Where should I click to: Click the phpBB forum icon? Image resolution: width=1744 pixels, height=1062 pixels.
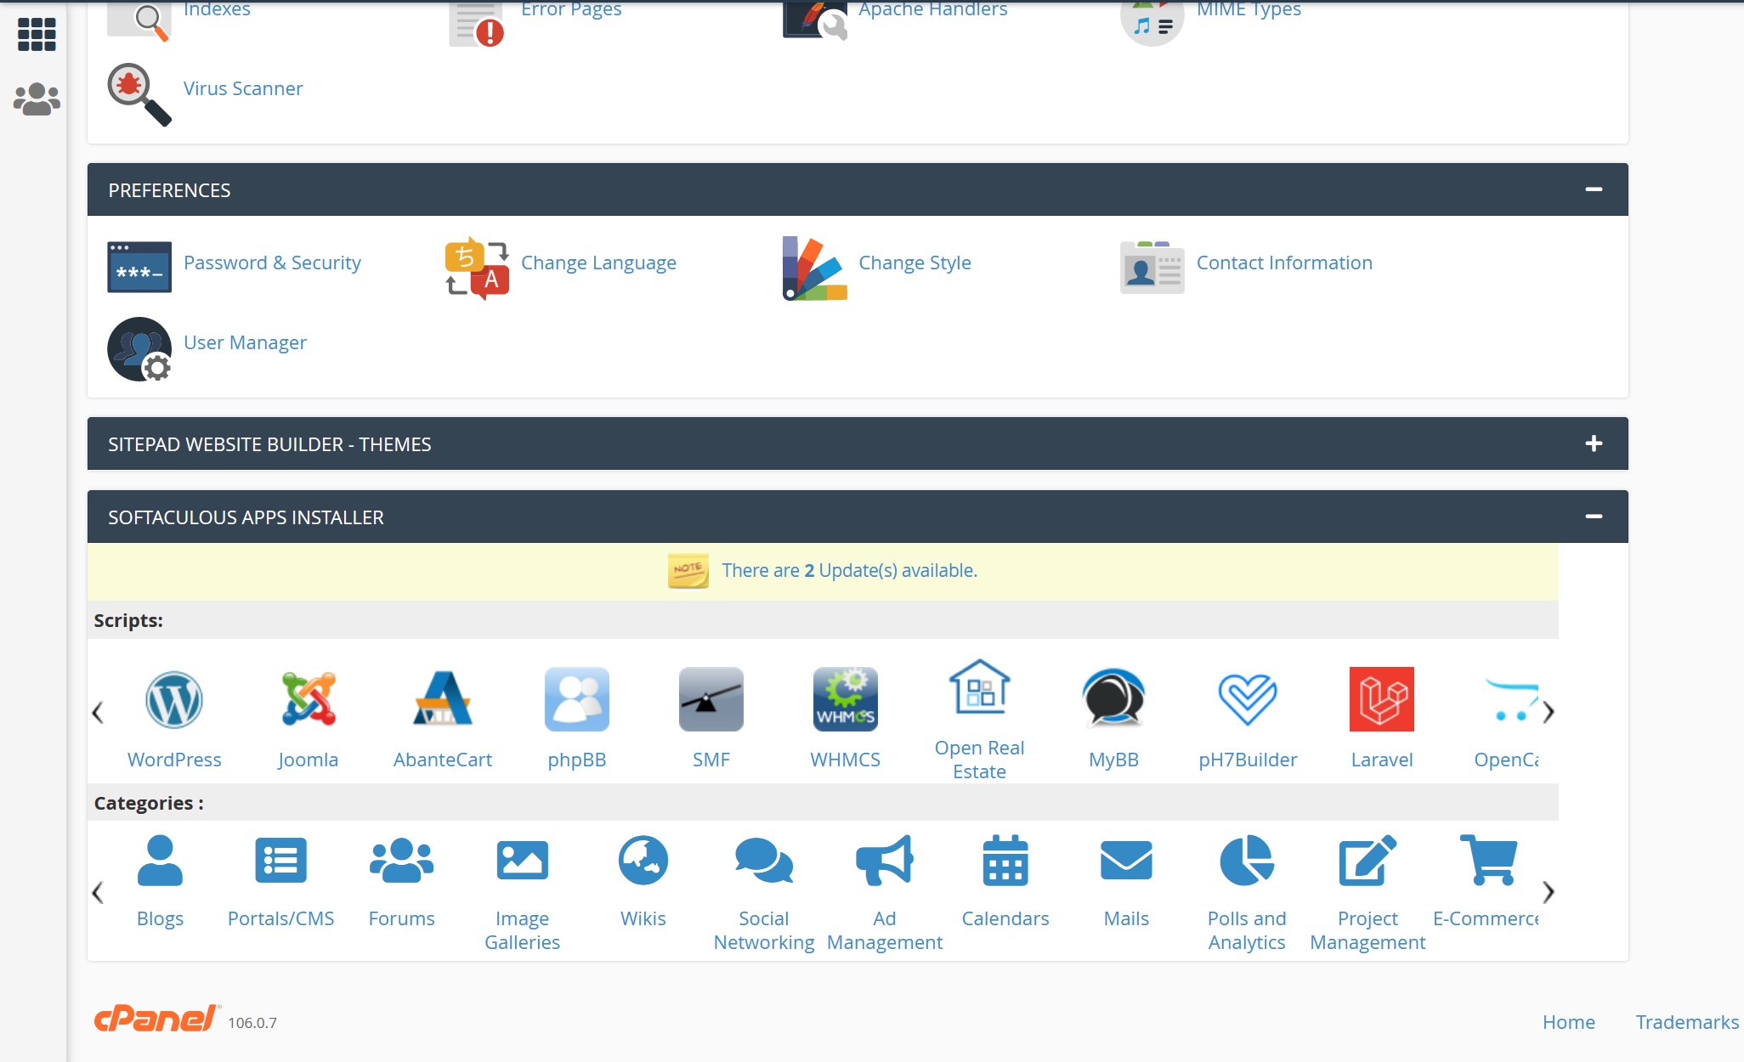577,699
